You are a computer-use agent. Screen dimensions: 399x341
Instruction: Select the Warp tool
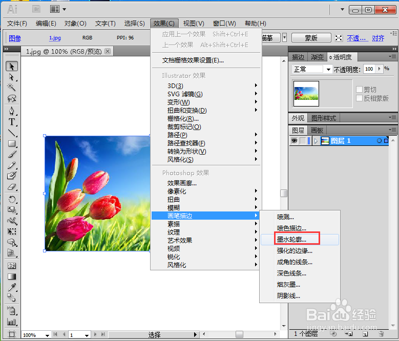[x=12, y=221]
